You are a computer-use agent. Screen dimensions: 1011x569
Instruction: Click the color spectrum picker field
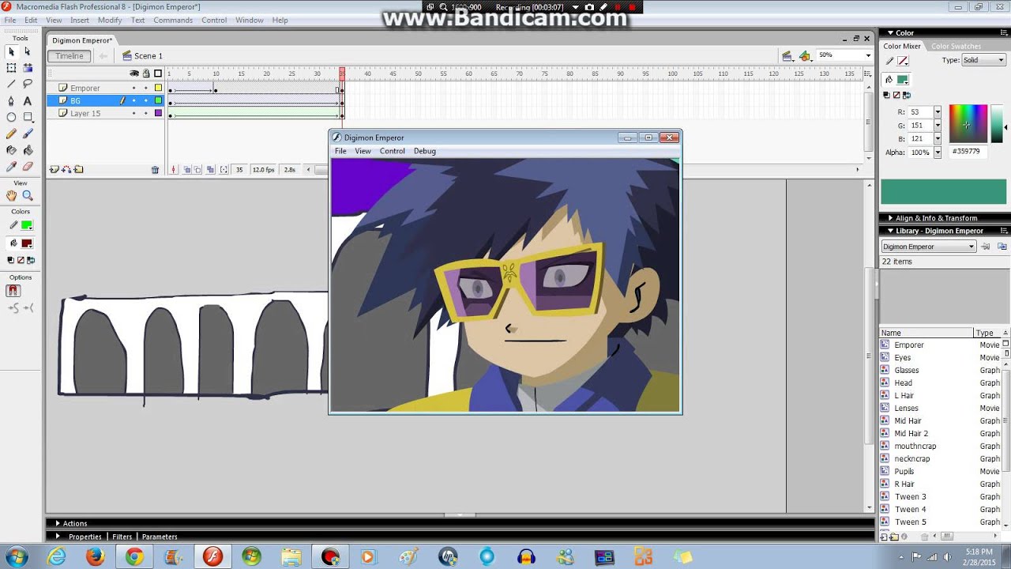pyautogui.click(x=968, y=123)
